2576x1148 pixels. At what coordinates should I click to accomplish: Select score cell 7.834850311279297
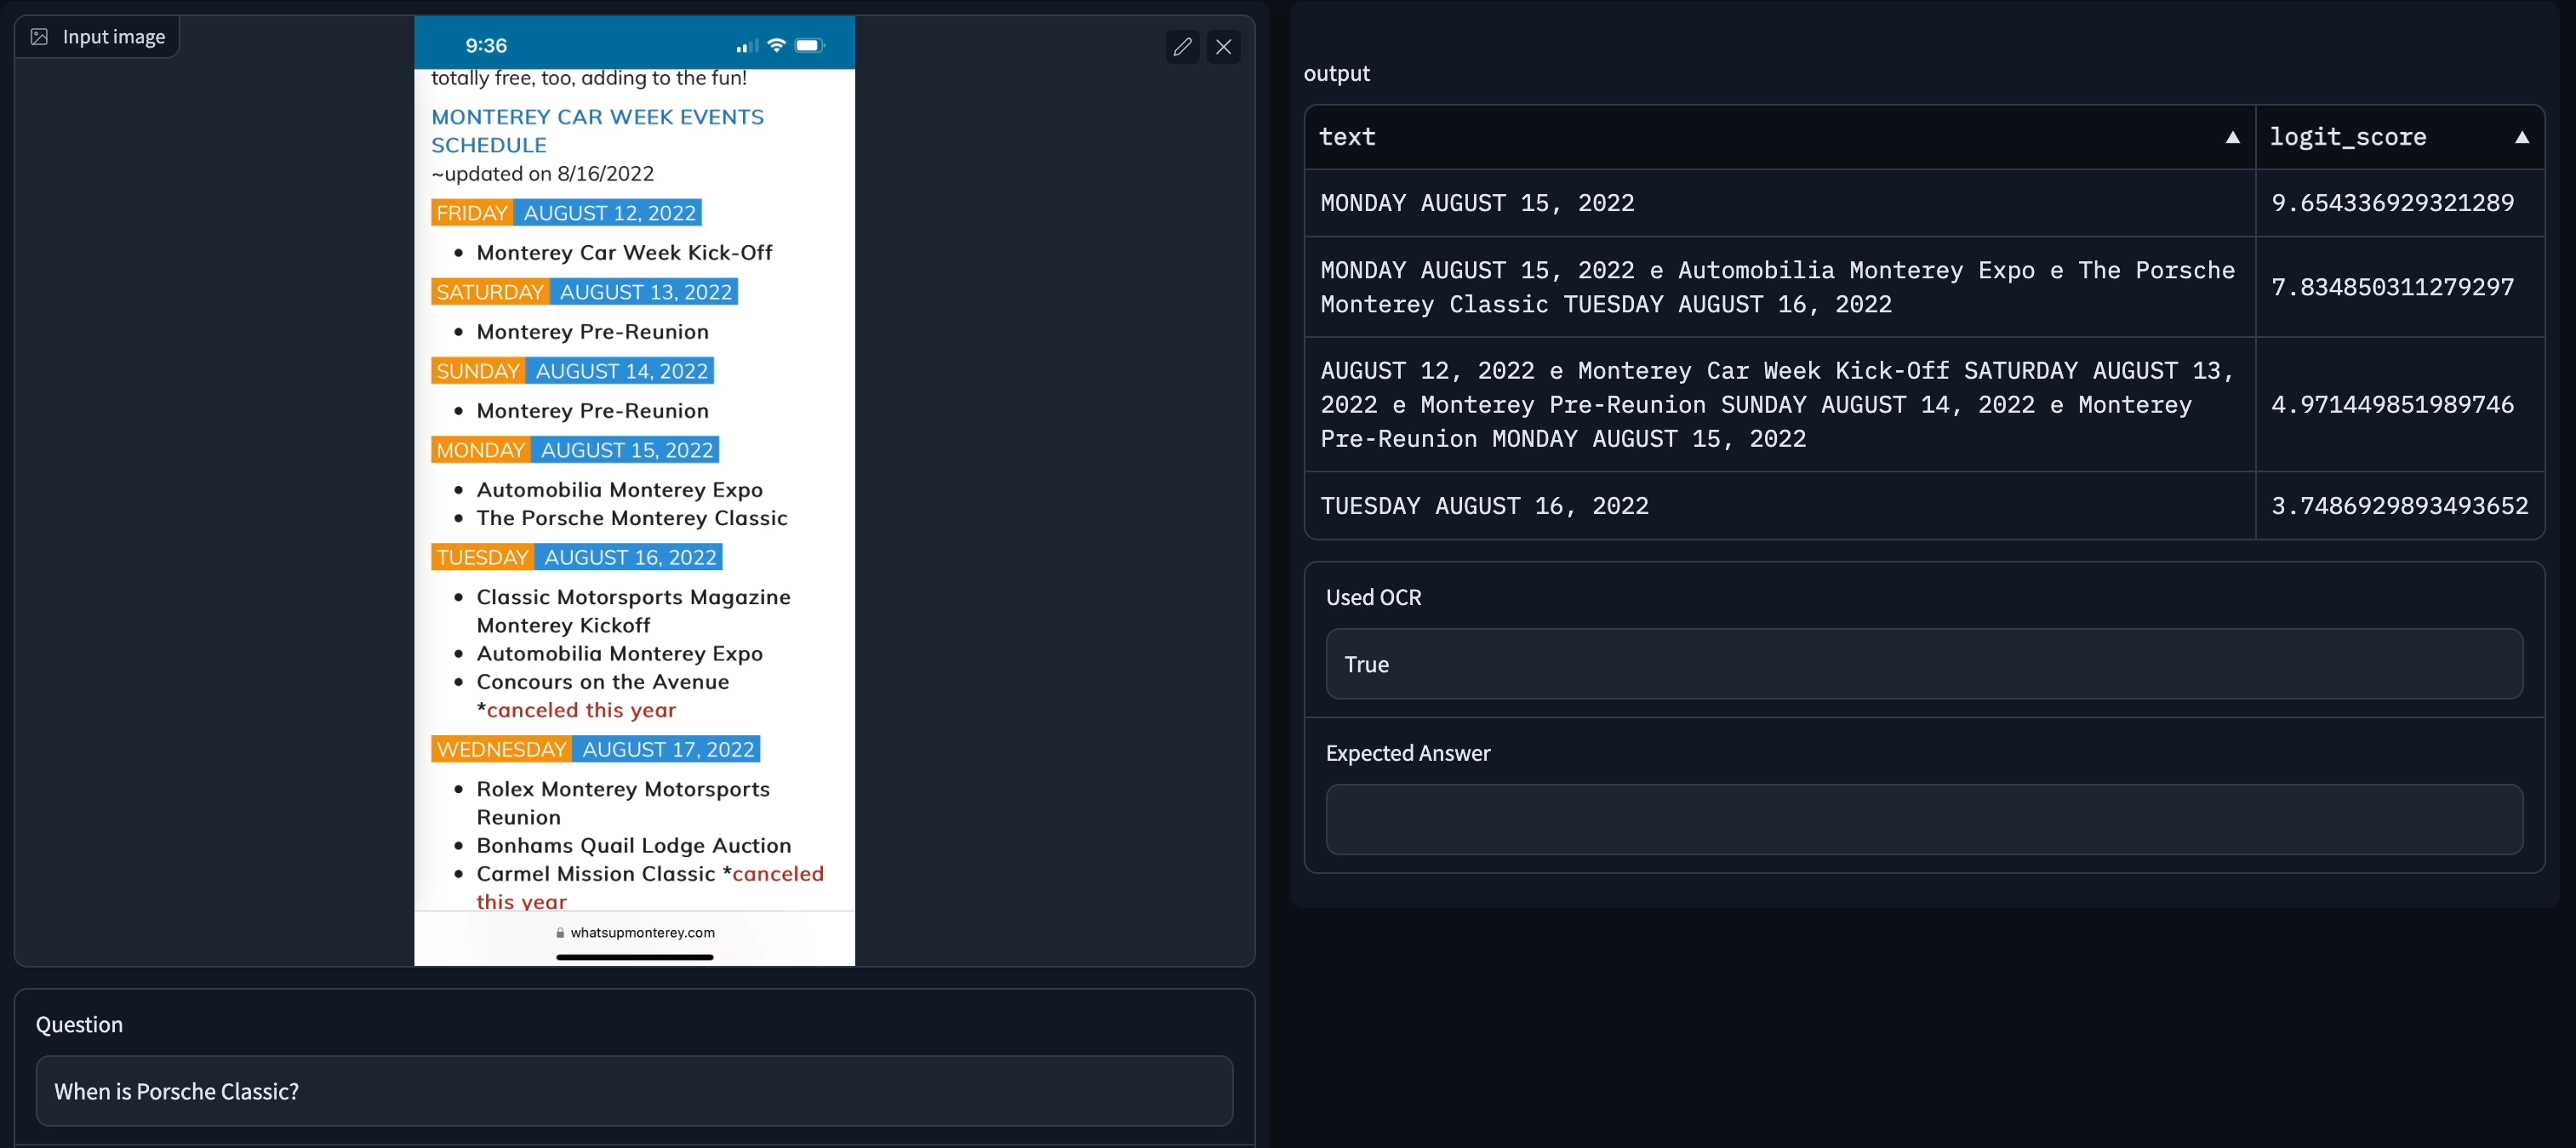(x=2400, y=287)
